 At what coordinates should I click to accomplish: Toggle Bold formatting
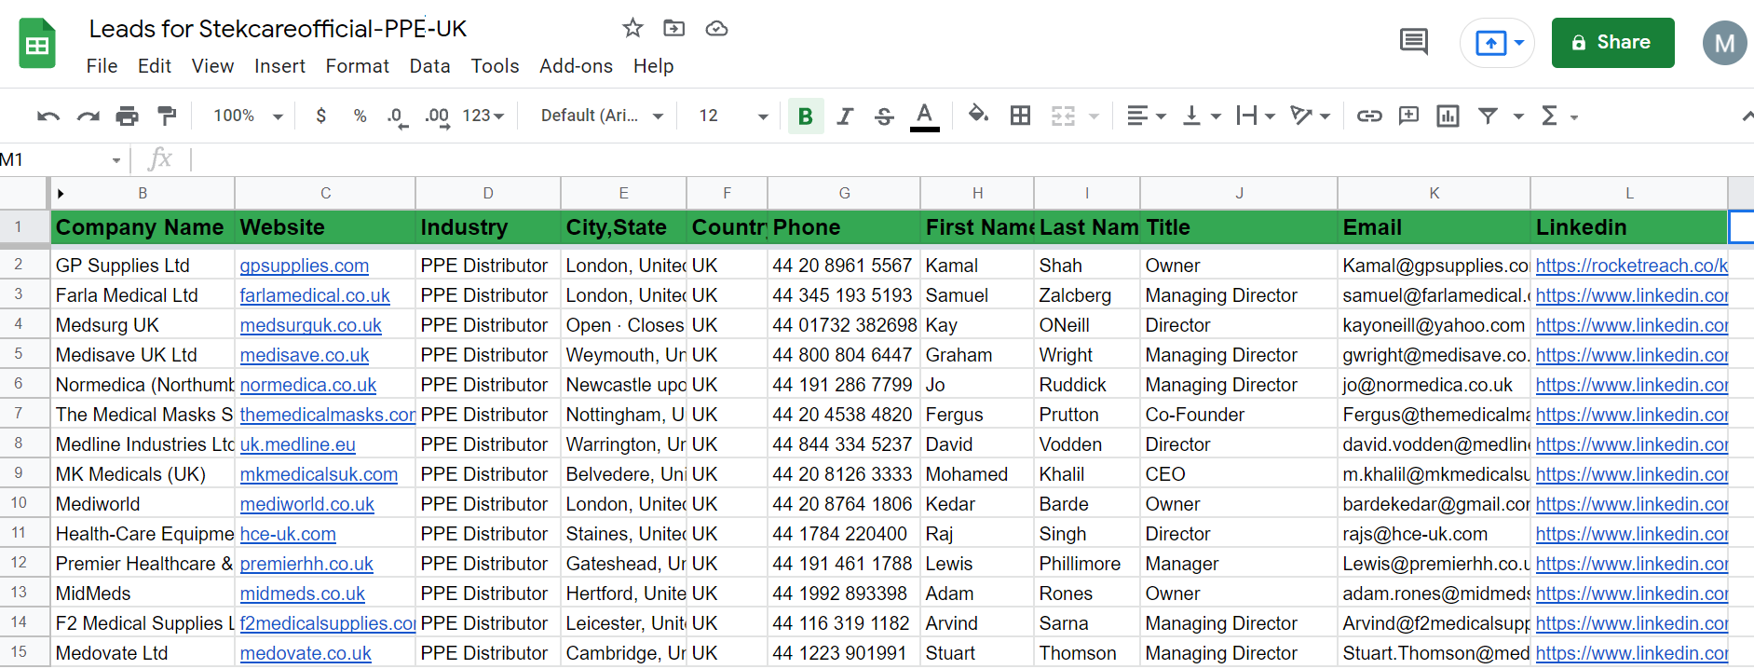[x=806, y=116]
